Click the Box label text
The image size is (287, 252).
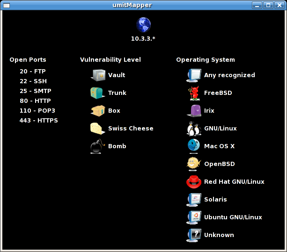pos(114,110)
